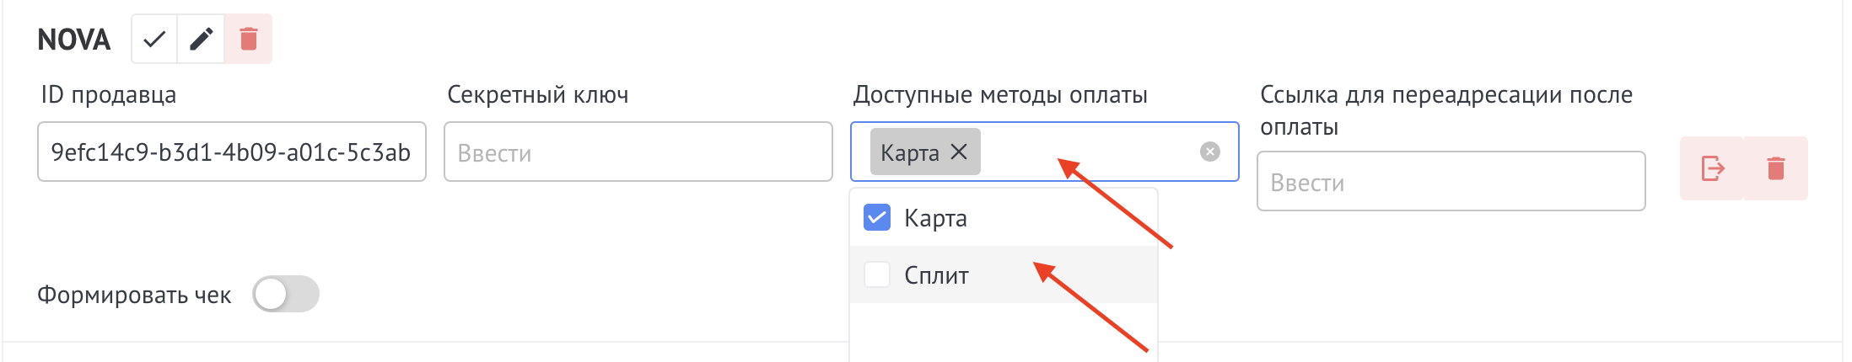Focus the ID продавца input field
The width and height of the screenshot is (1852, 362).
coord(232,152)
